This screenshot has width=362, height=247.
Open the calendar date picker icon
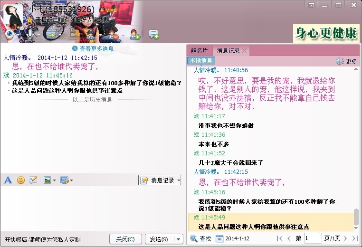tap(219, 238)
